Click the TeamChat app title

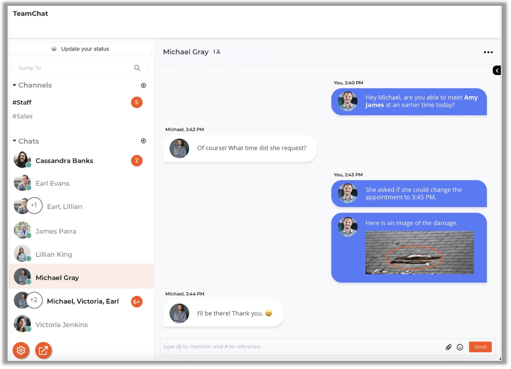click(30, 13)
